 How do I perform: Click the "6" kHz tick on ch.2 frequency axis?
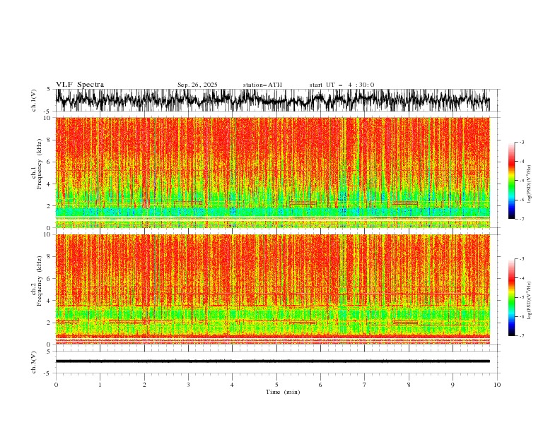tap(49, 279)
